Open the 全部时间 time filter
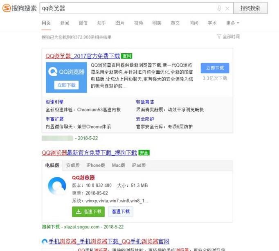Screen dimensions: 279x251 (231, 37)
